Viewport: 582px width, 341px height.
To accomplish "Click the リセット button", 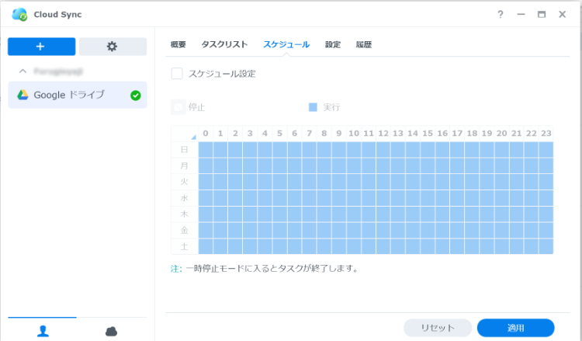I will coord(438,328).
